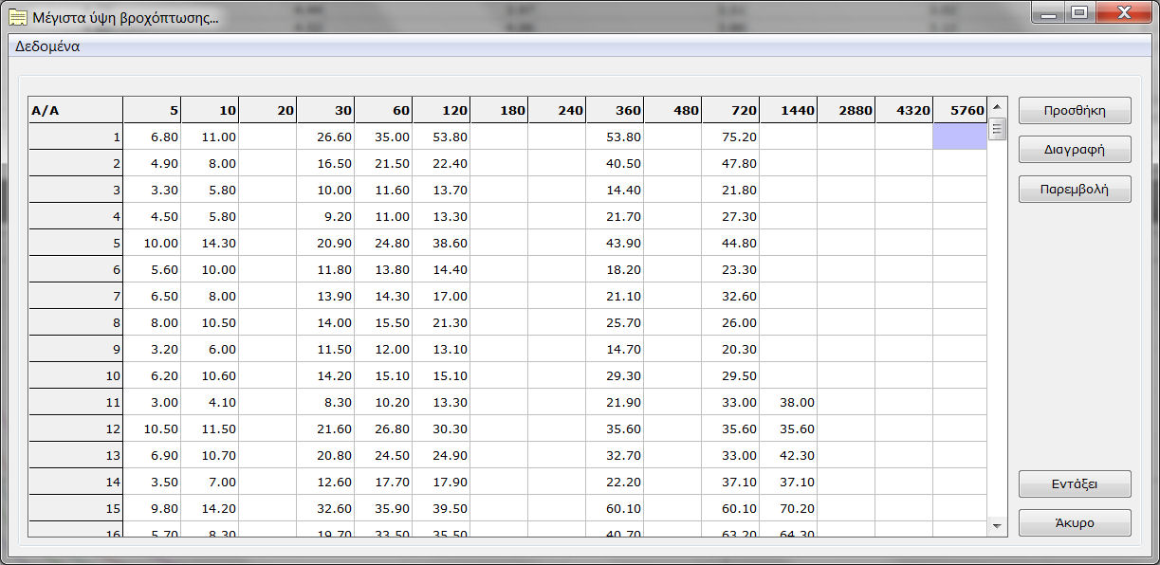Click the A/A column header
The image size is (1160, 565).
point(75,110)
